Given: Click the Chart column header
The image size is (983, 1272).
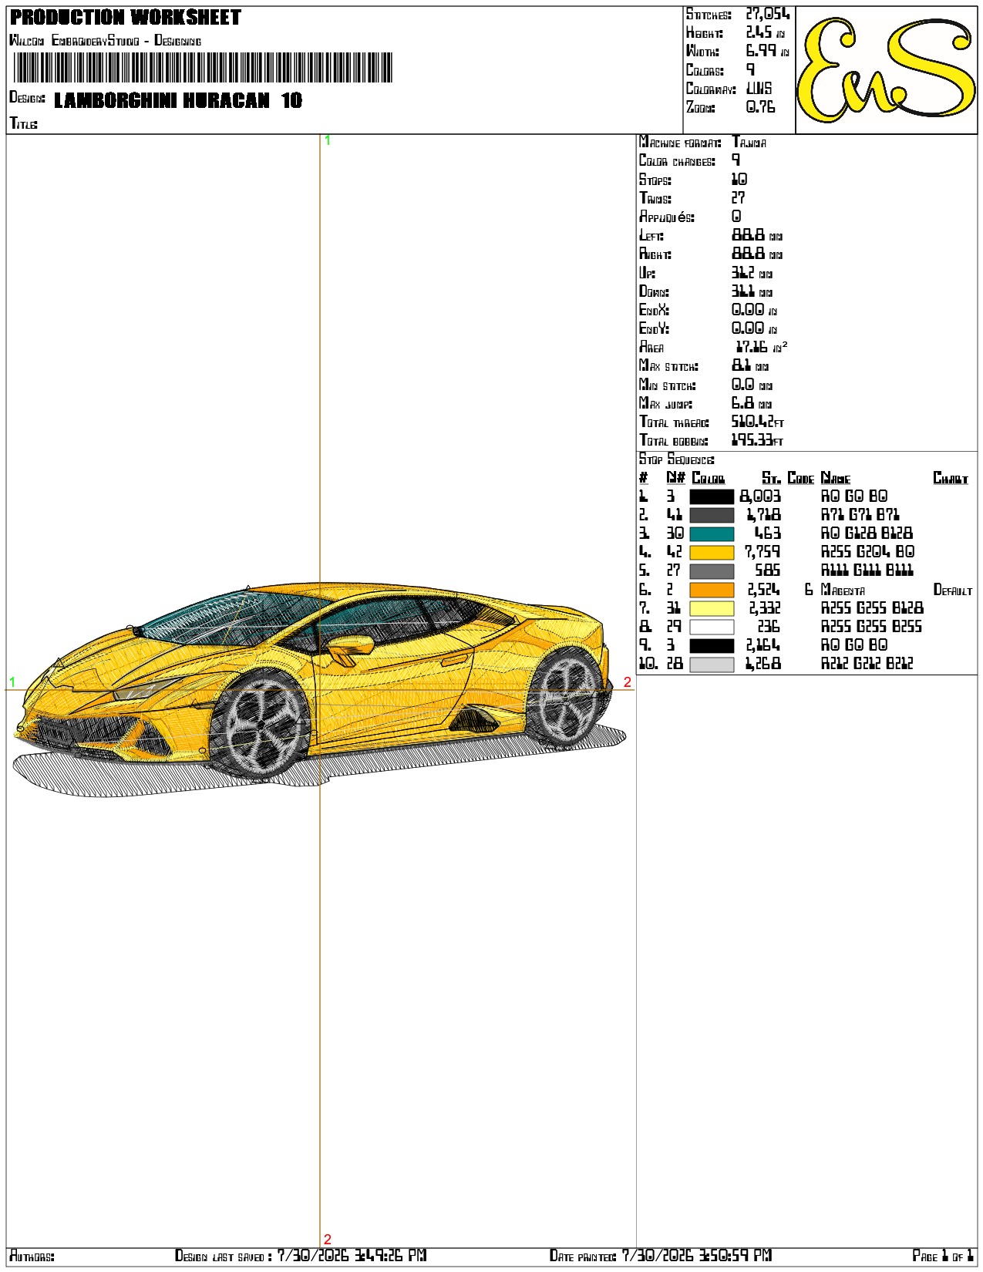Looking at the screenshot, I should pyautogui.click(x=950, y=478).
